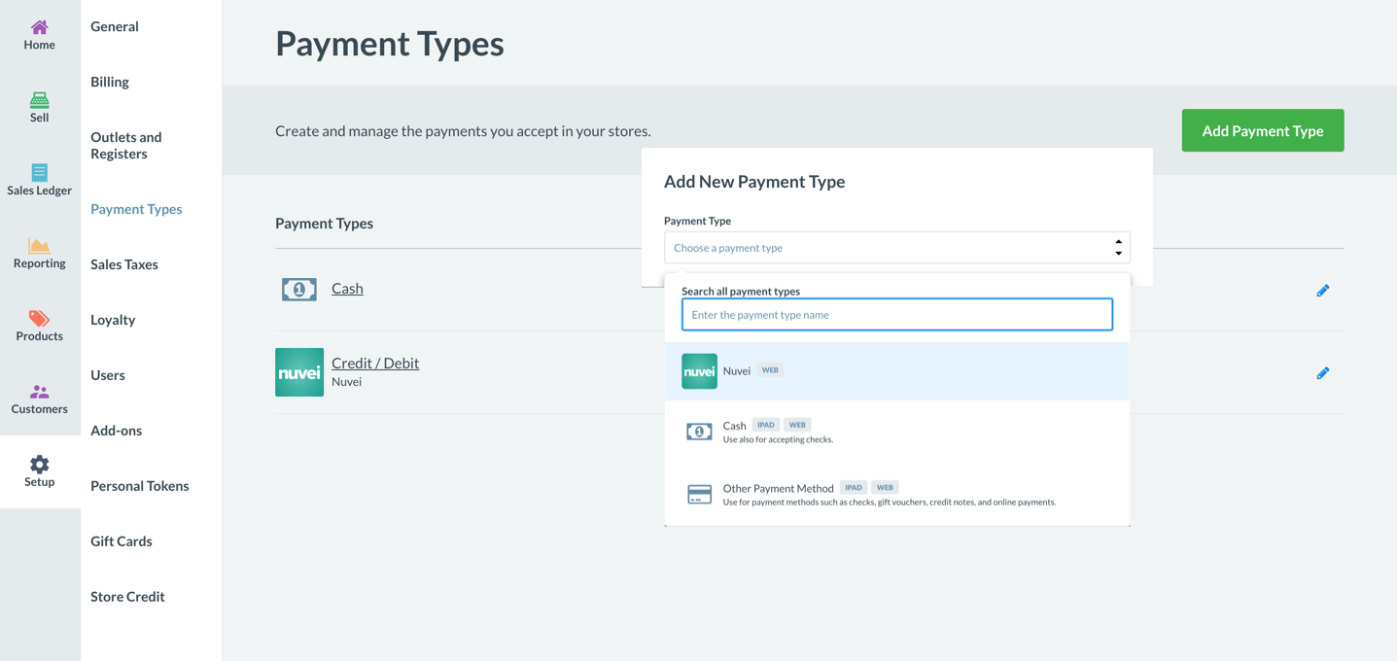Image resolution: width=1397 pixels, height=661 pixels.
Task: Open Sales Taxes settings menu
Action: 124,264
